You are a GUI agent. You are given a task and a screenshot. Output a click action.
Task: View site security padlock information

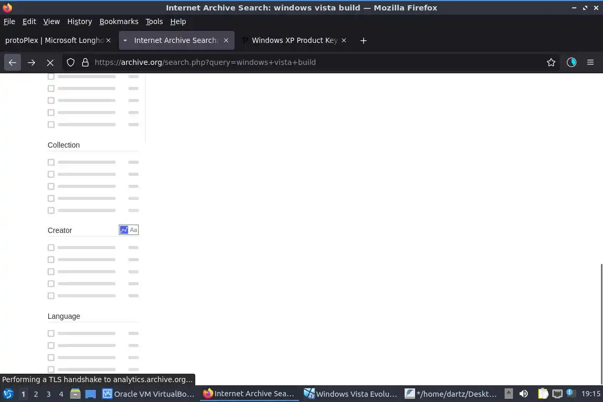85,62
